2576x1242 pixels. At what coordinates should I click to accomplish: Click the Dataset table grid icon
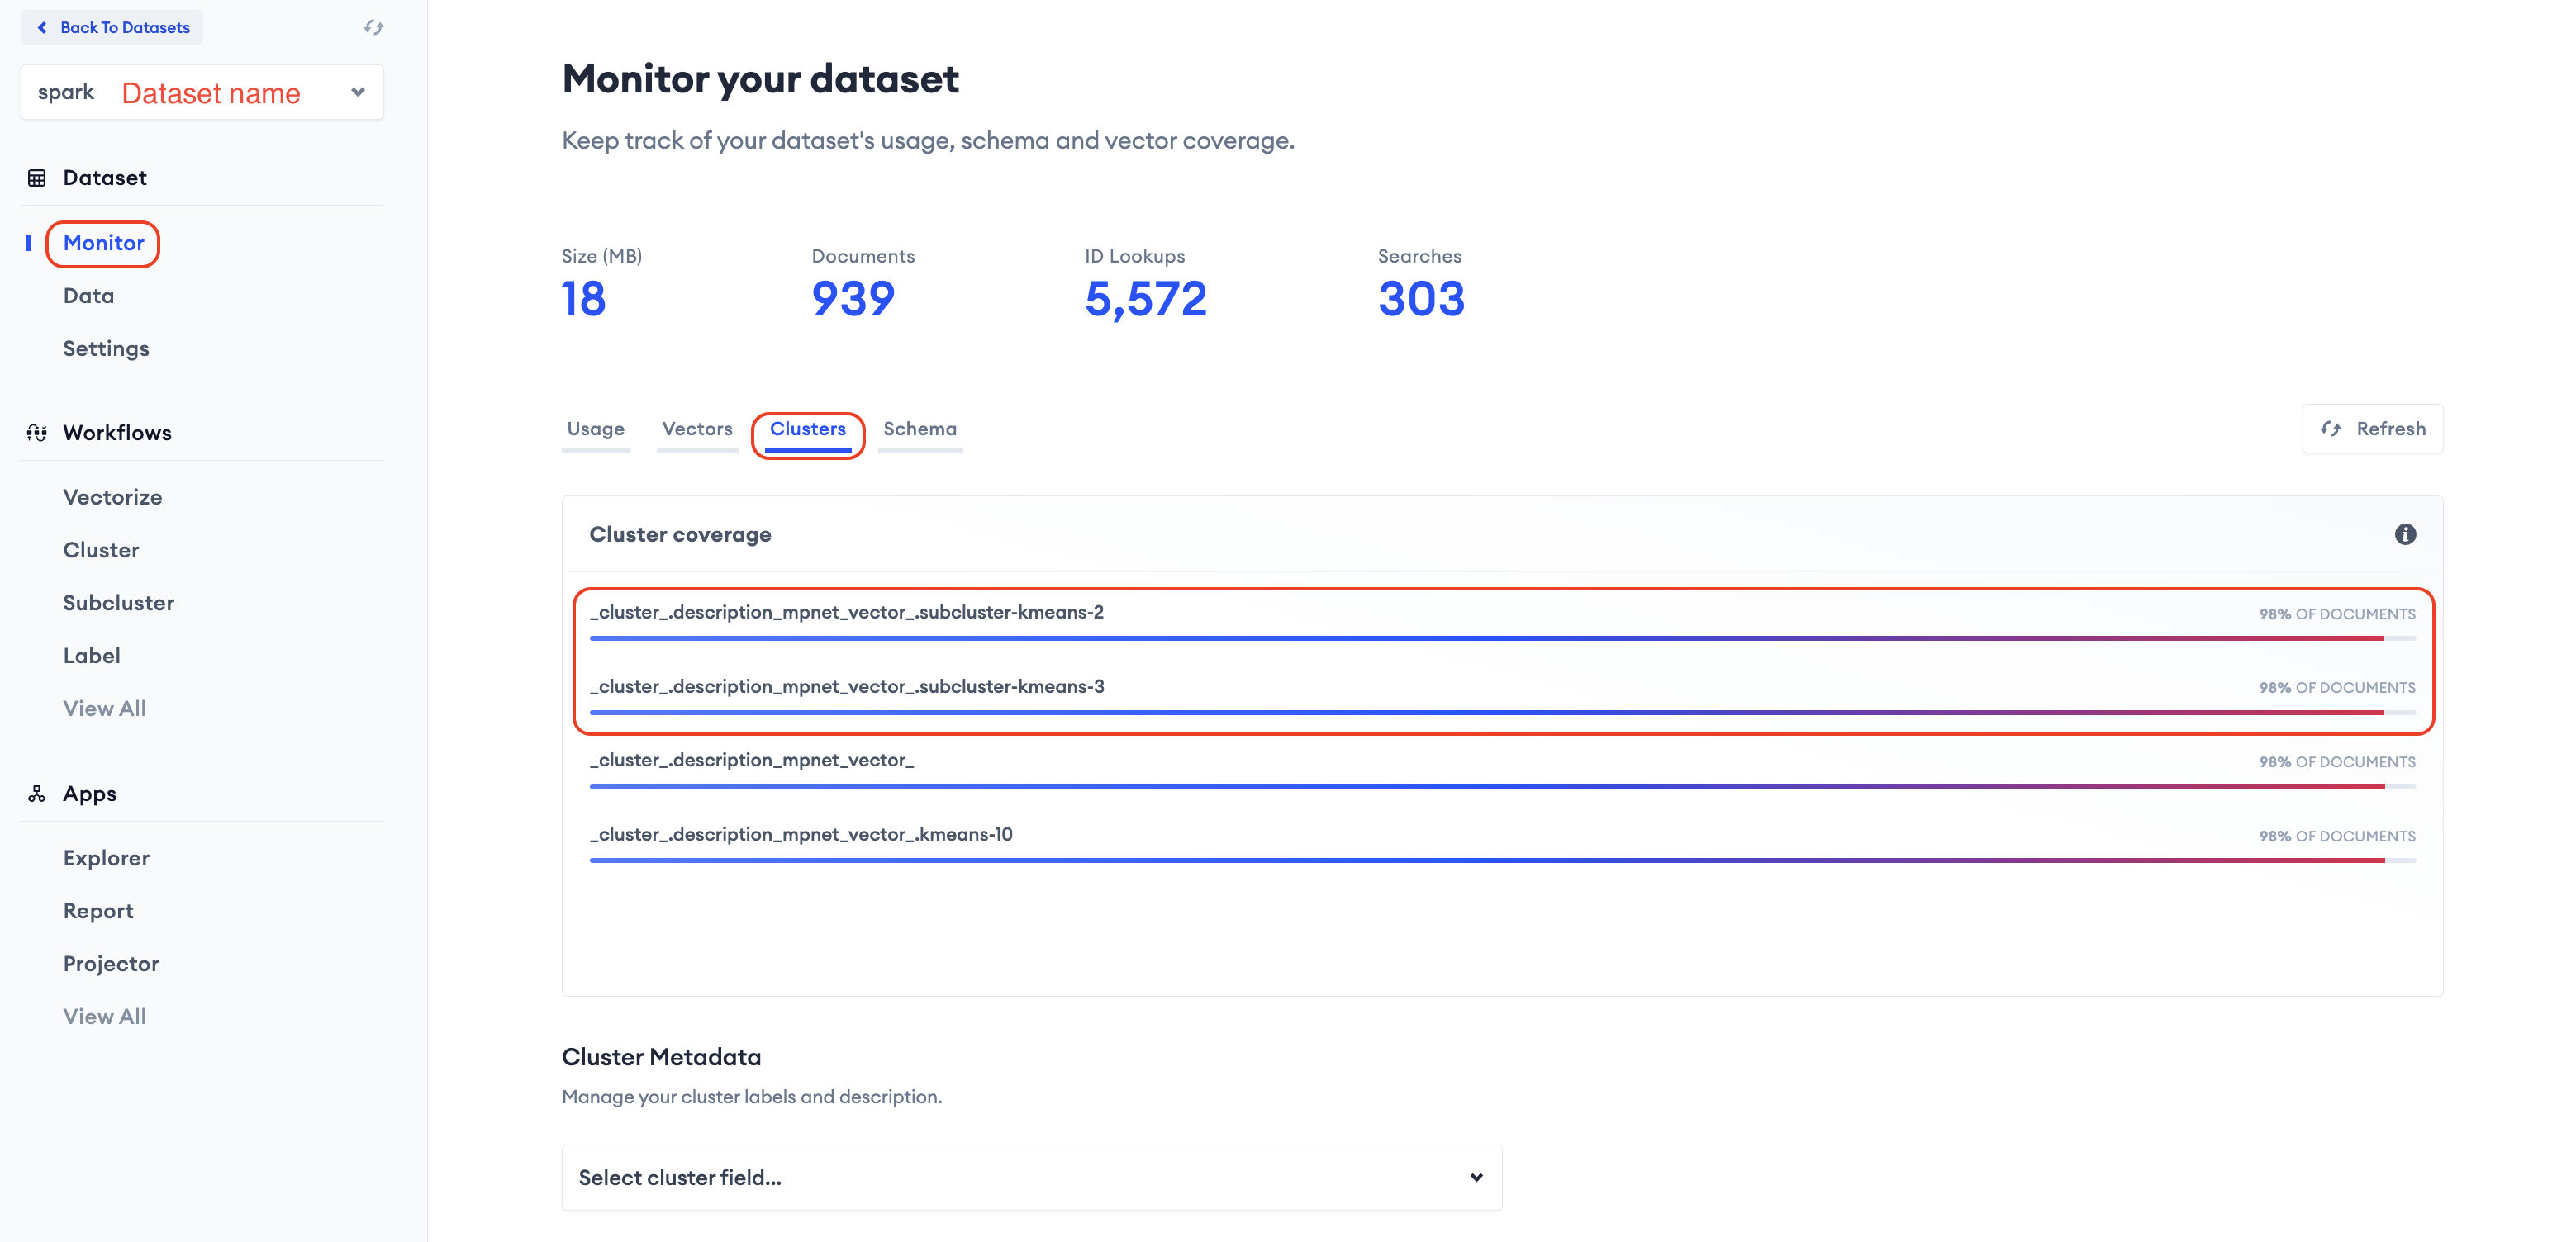(37, 178)
